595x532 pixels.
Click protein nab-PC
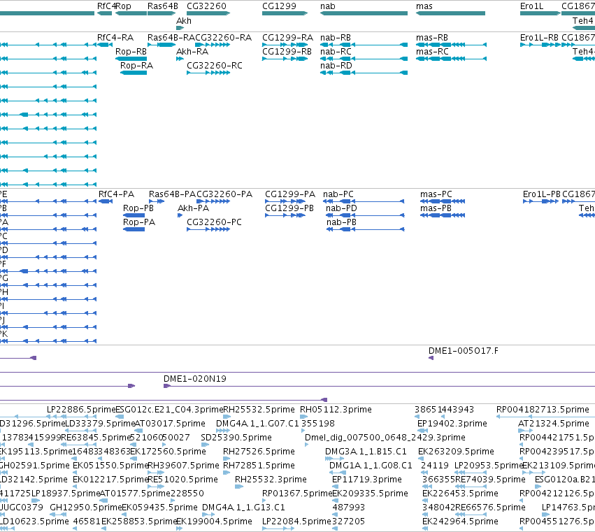pyautogui.click(x=338, y=194)
